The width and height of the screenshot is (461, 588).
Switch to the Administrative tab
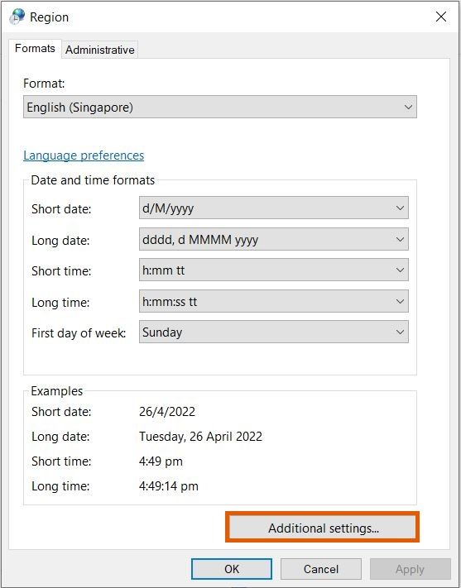[100, 50]
